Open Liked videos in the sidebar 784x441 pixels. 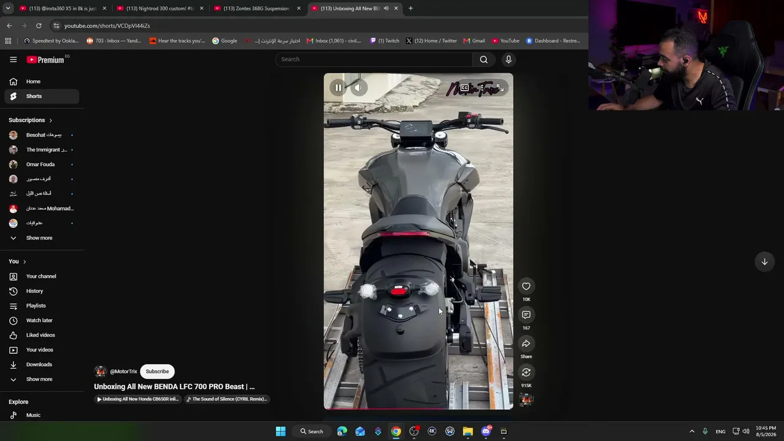coord(42,335)
